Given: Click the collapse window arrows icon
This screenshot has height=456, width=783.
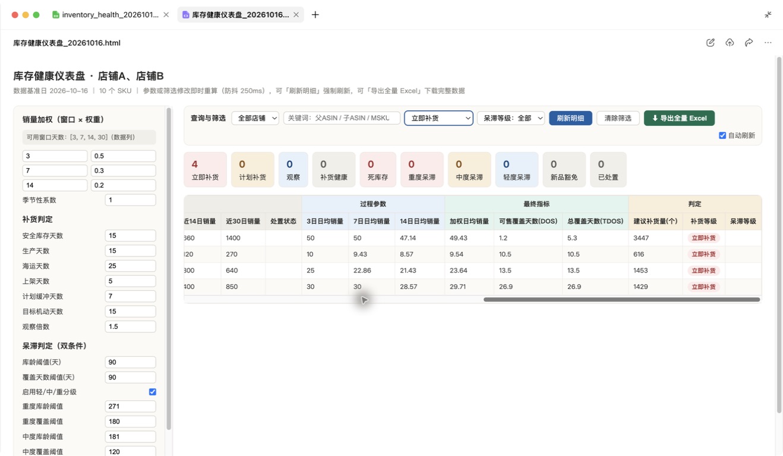Looking at the screenshot, I should [768, 15].
